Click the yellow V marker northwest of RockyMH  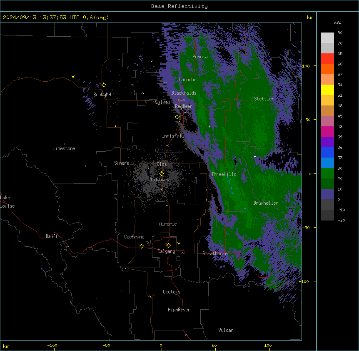point(73,77)
